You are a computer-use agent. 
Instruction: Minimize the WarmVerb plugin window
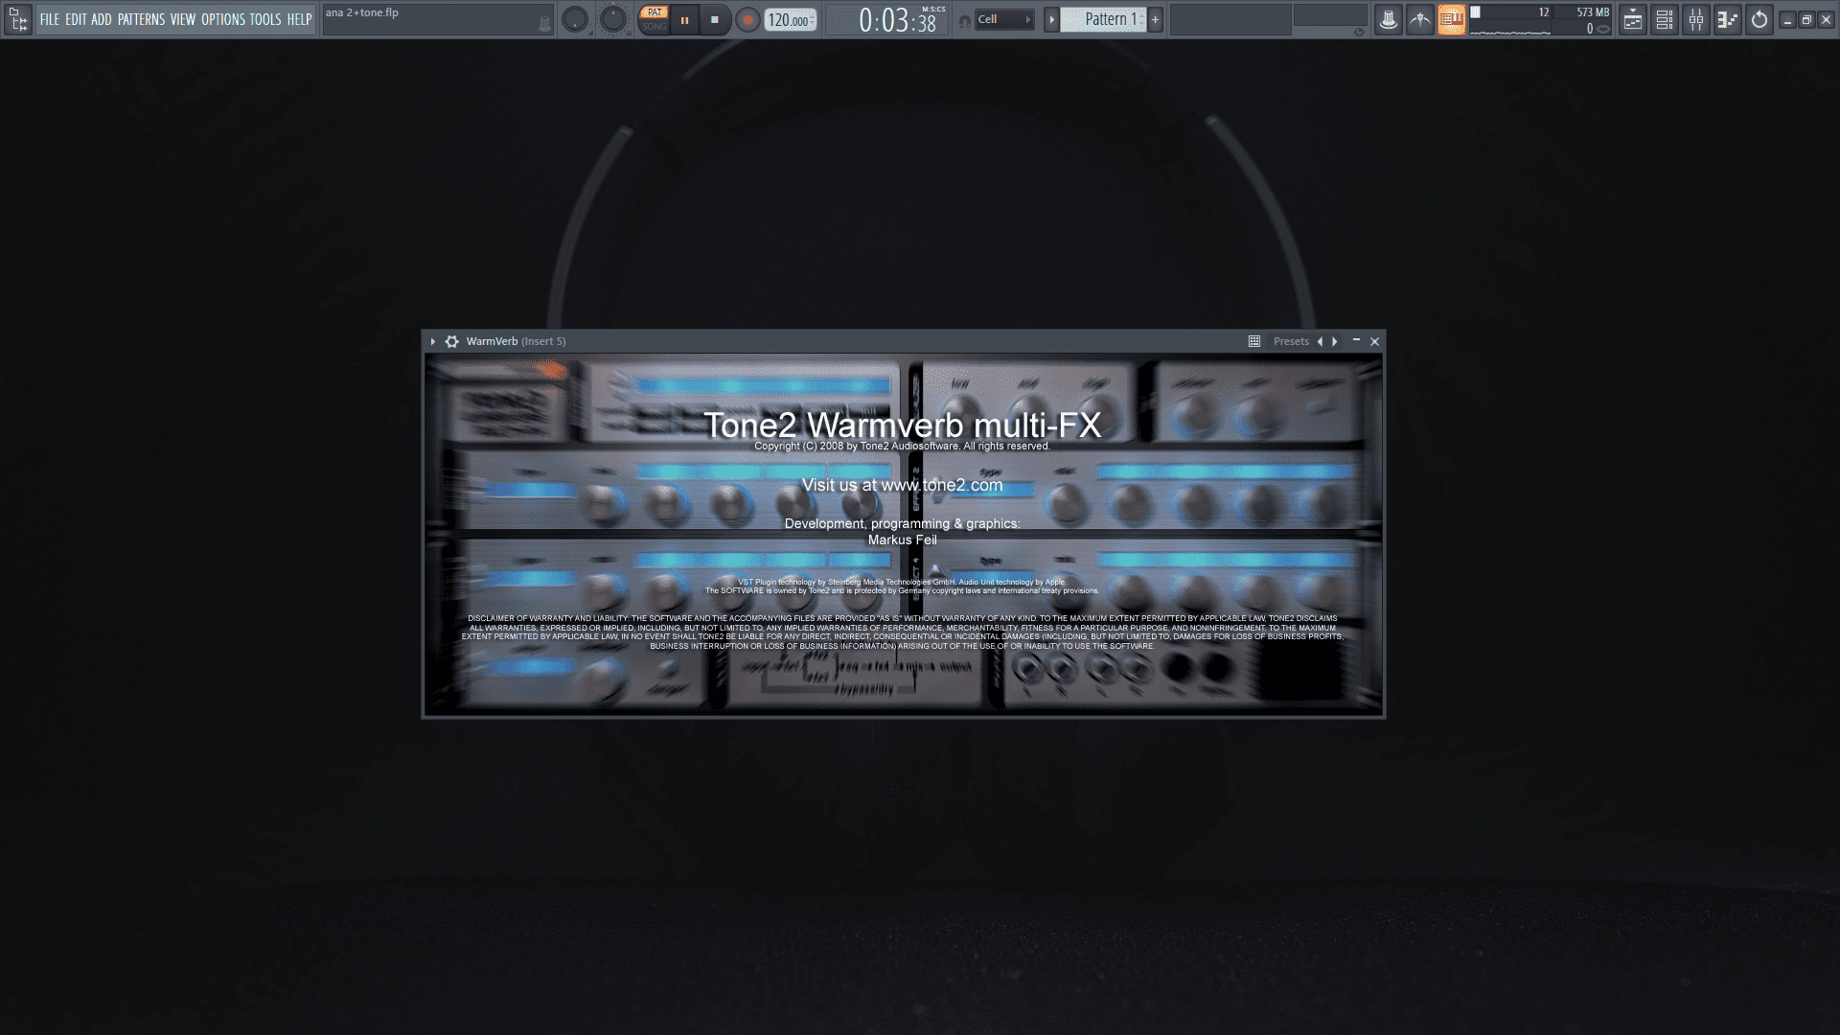(1356, 340)
